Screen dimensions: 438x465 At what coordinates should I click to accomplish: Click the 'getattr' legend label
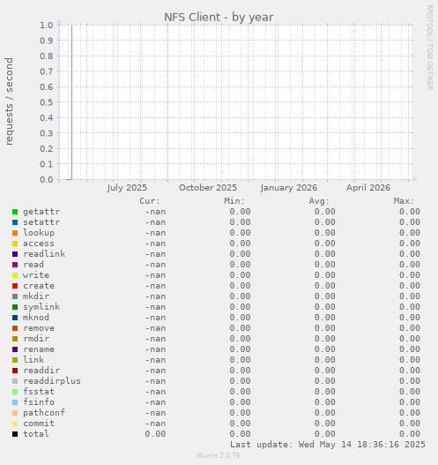[x=41, y=212]
